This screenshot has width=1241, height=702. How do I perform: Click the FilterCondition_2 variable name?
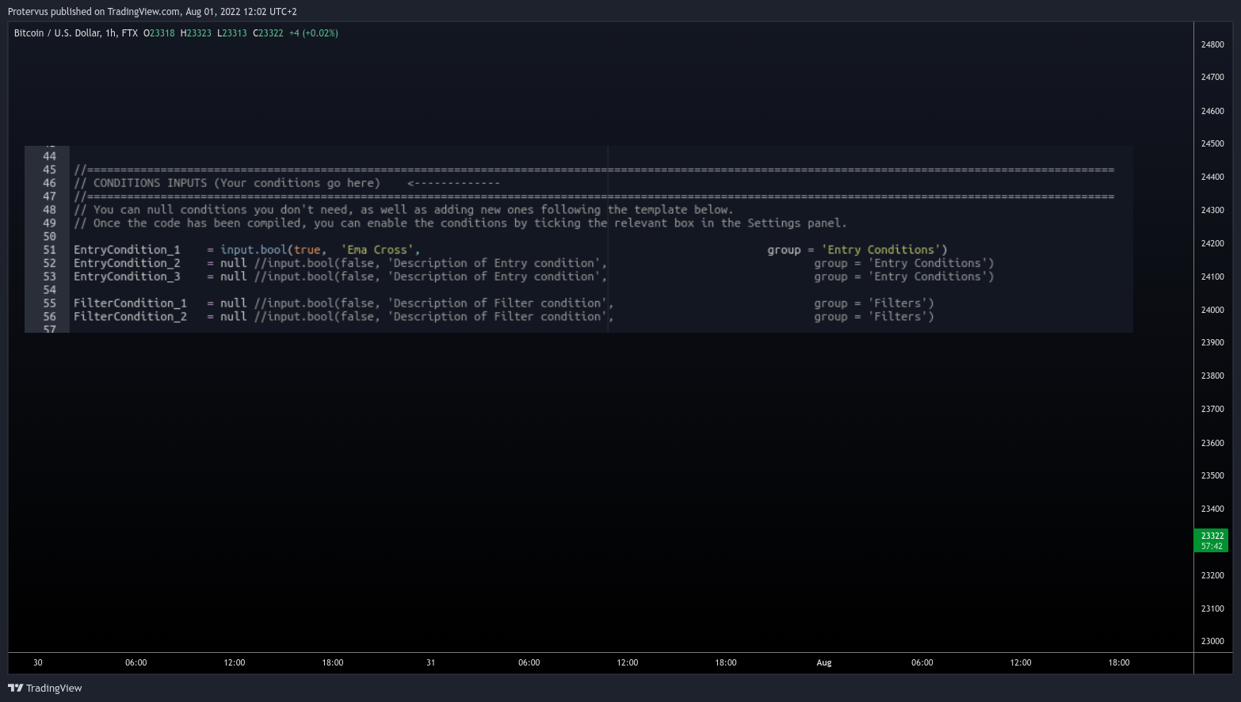[x=130, y=316]
